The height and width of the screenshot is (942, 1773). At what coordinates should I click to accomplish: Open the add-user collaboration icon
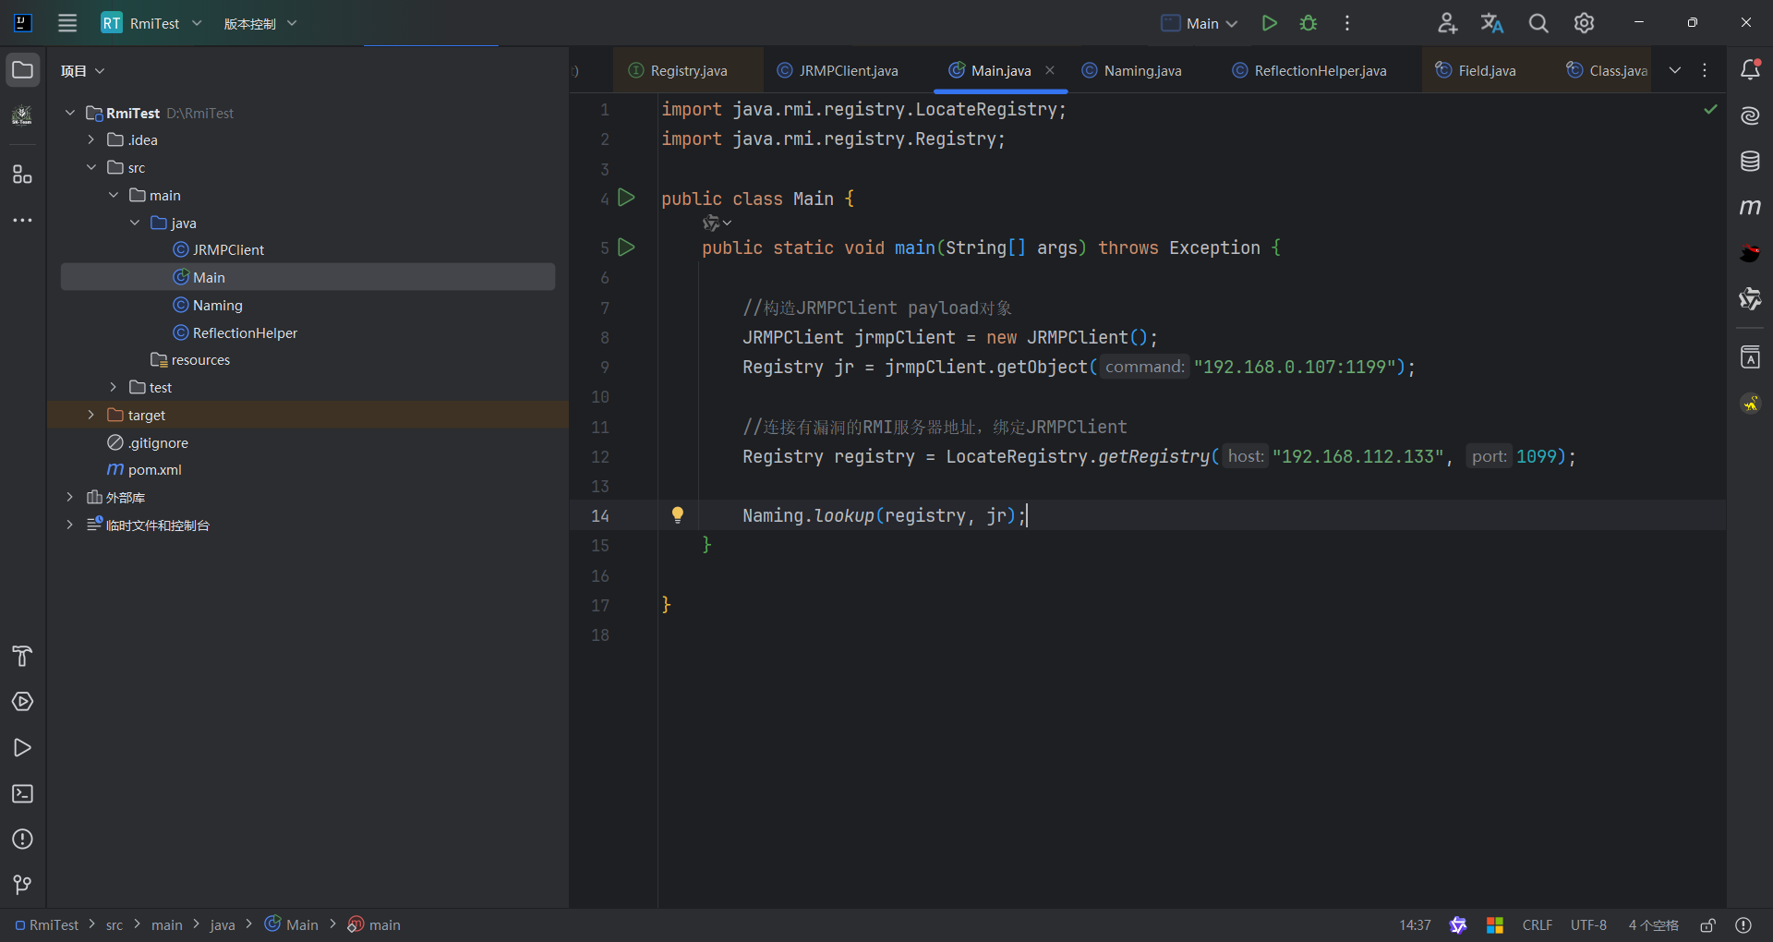[1447, 23]
